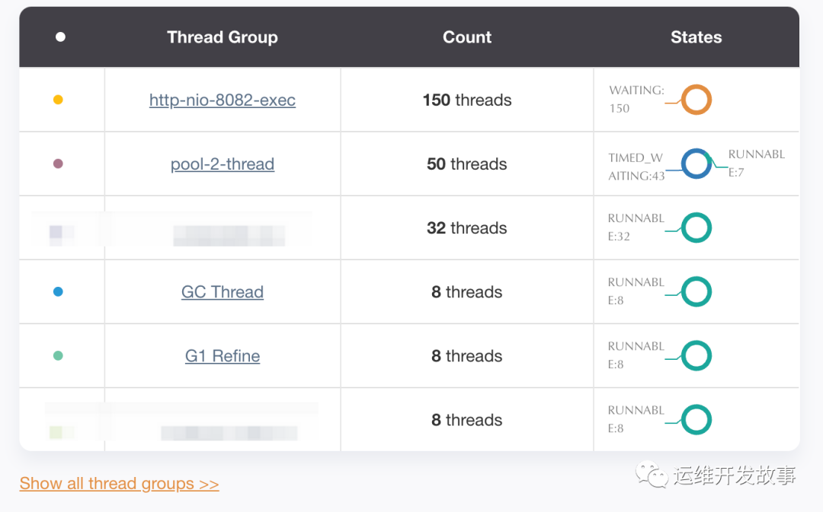The width and height of the screenshot is (823, 512).
Task: Expand the Show all thread groups link
Action: 120,484
